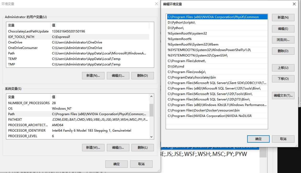Select the user Path variable row

click(78, 53)
